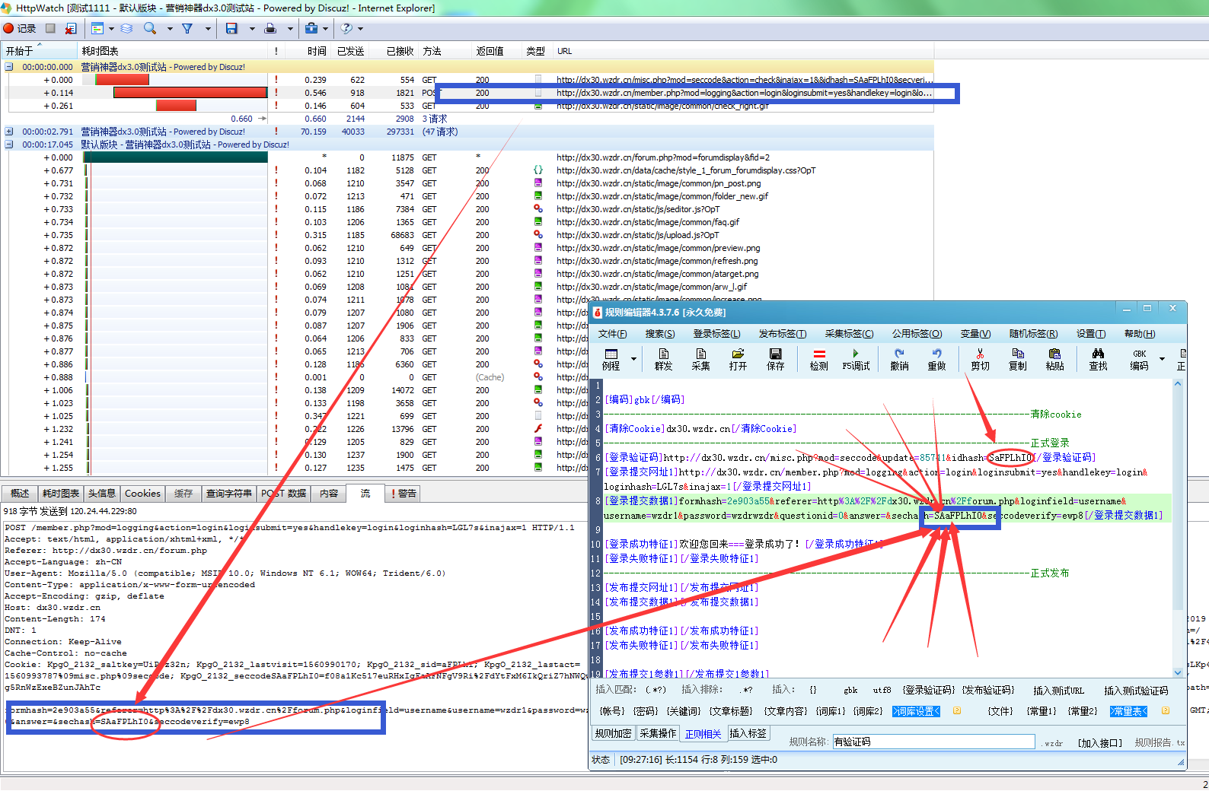Click the 规则名称 input field
The image size is (1209, 791).
click(933, 742)
